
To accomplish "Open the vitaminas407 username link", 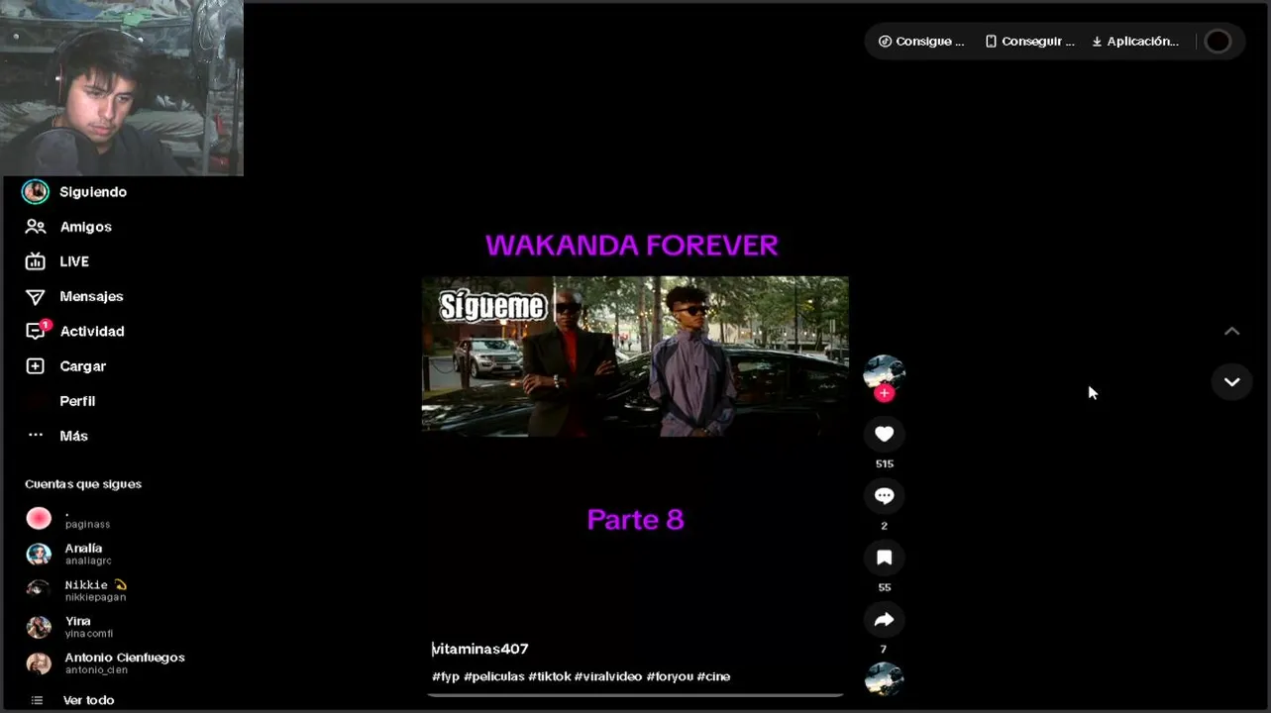I will pos(480,649).
